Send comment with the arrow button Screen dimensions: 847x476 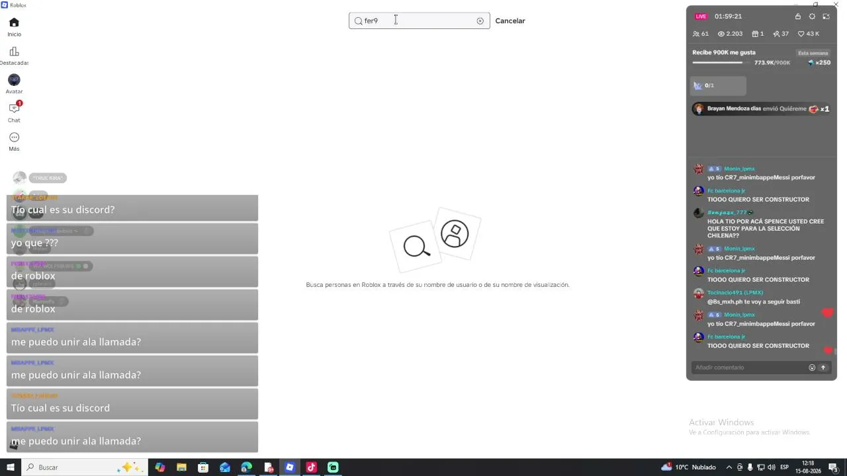pyautogui.click(x=823, y=368)
